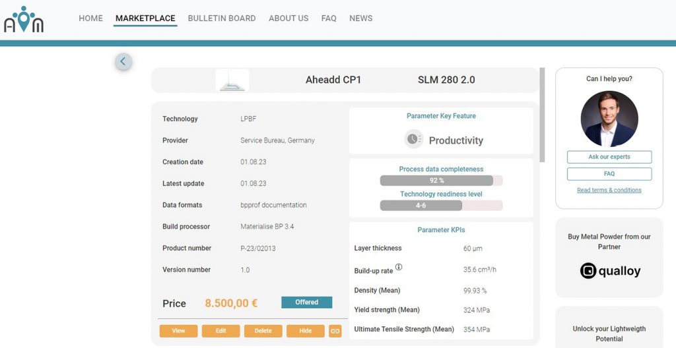Click the Can I help you? heading
Viewport: 676px width, 348px height.
pos(609,79)
